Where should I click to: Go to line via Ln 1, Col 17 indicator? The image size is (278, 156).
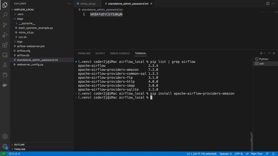(202, 154)
